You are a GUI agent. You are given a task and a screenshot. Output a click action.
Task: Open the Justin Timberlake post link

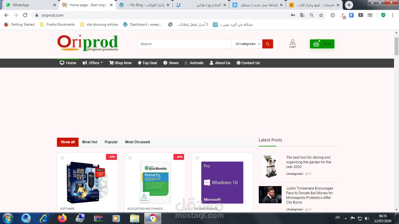tap(310, 195)
